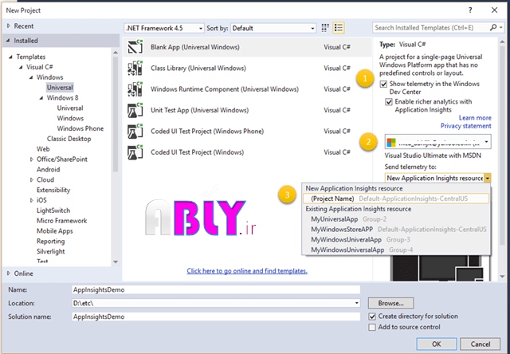Select the Mobile Apps category

coord(55,231)
